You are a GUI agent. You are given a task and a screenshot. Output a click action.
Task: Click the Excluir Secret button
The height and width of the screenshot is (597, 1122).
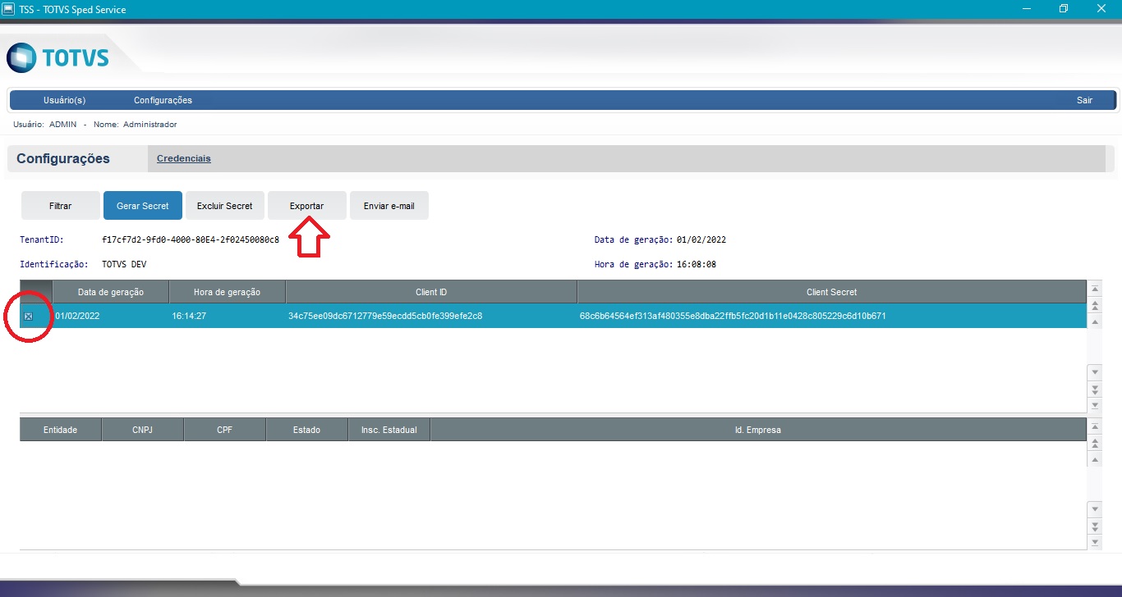click(225, 206)
